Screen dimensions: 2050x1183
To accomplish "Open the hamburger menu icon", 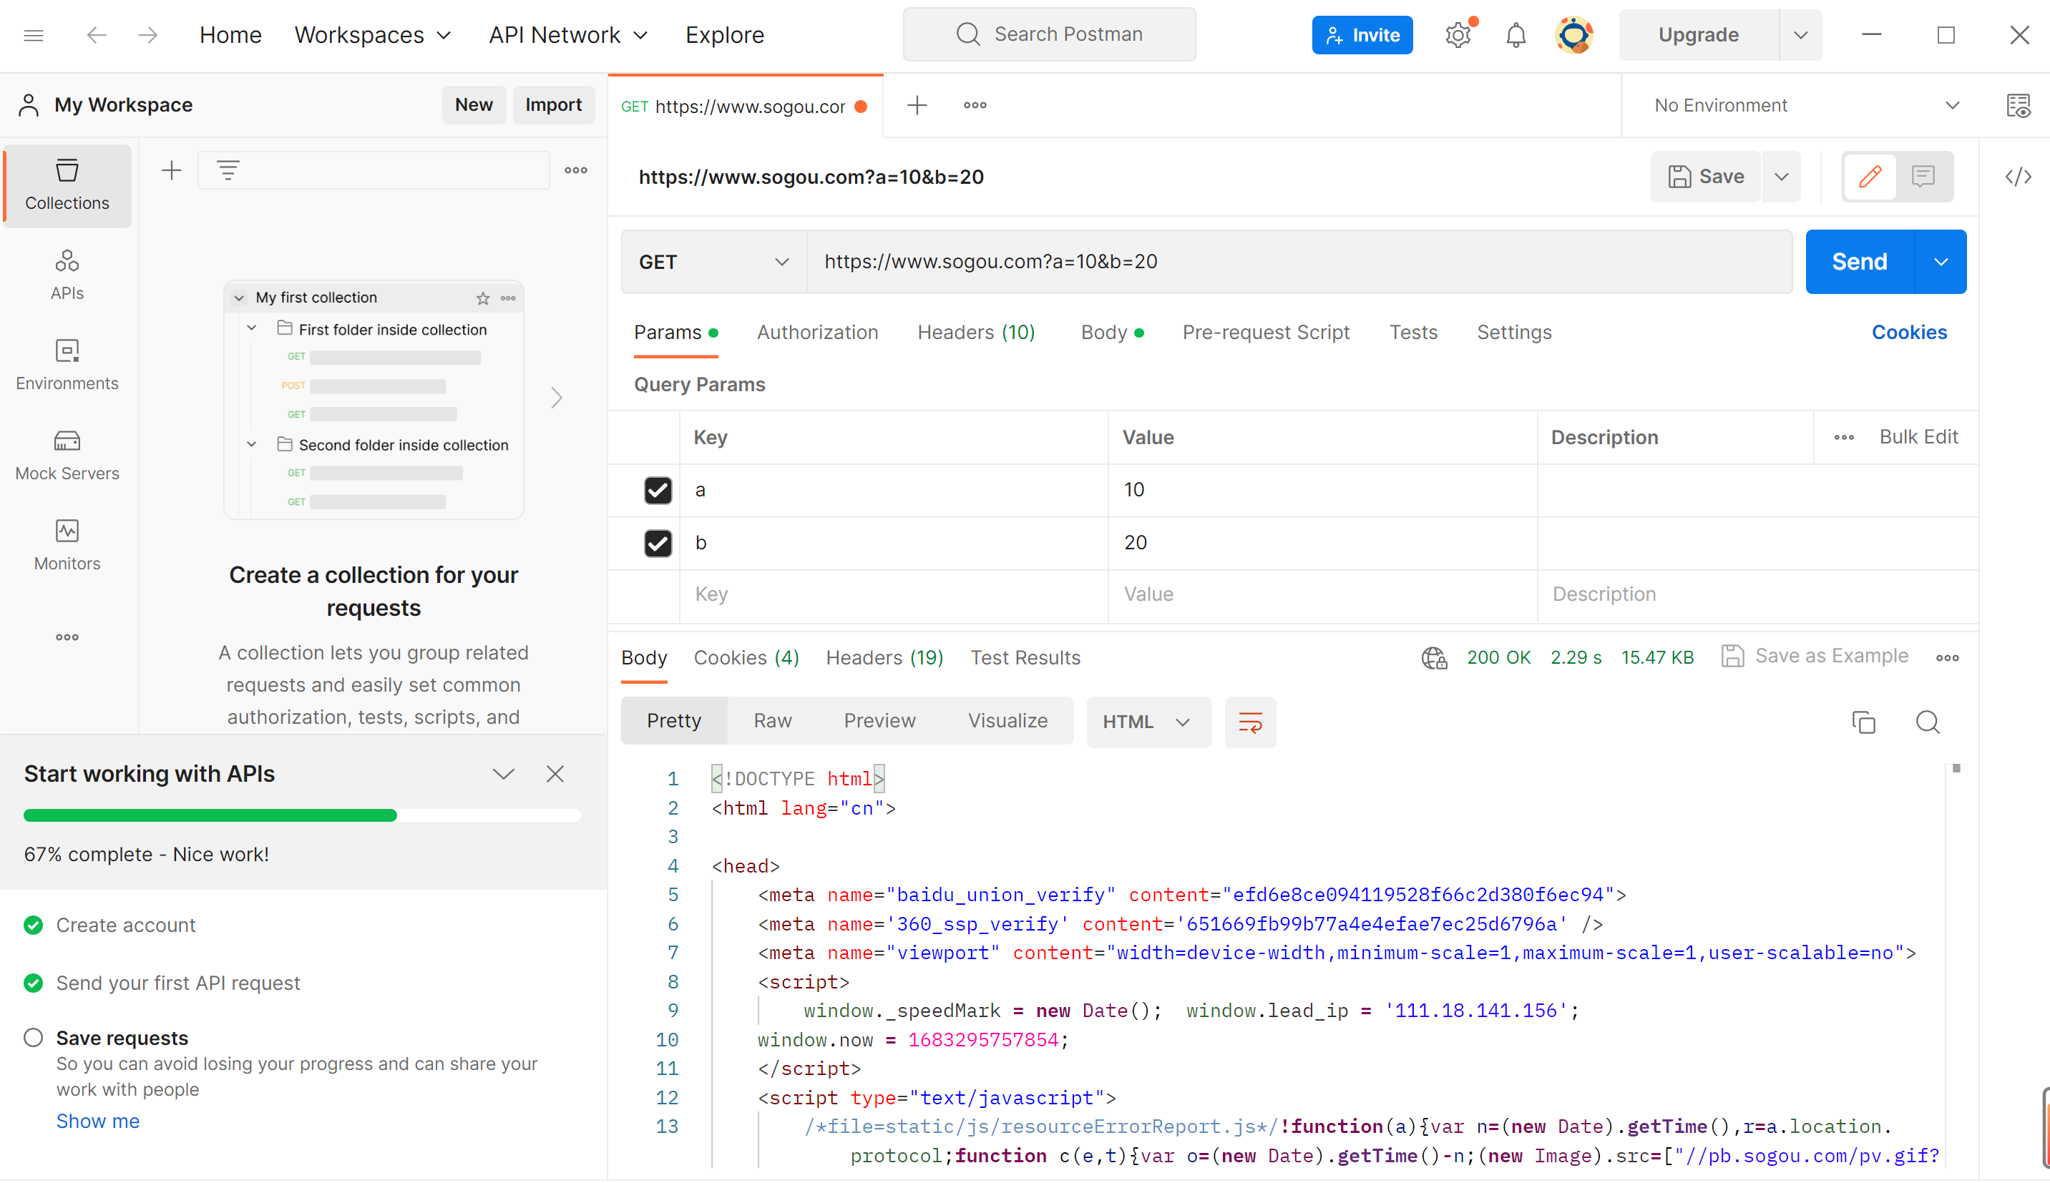I will click(34, 35).
